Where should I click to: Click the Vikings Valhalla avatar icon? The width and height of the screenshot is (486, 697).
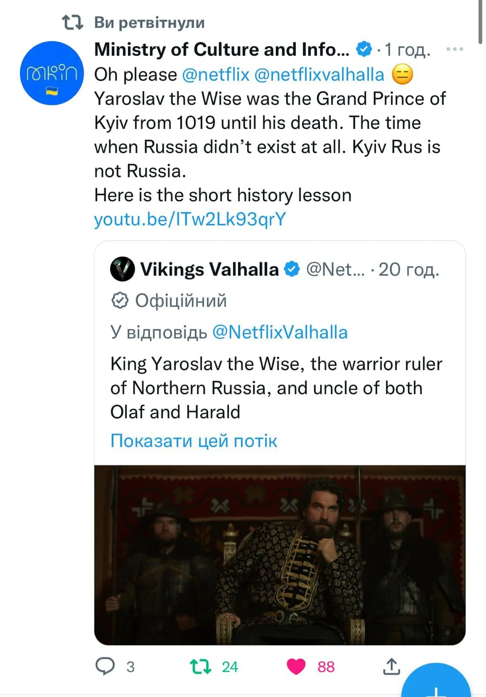(x=122, y=269)
